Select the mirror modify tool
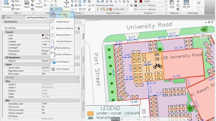The width and height of the screenshot is (216, 121). click(x=72, y=5)
